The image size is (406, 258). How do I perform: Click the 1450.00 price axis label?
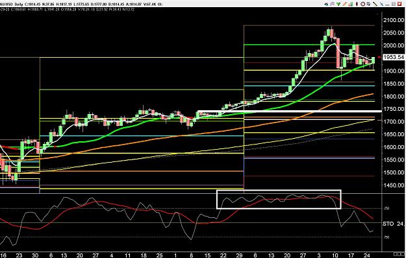(x=394, y=185)
